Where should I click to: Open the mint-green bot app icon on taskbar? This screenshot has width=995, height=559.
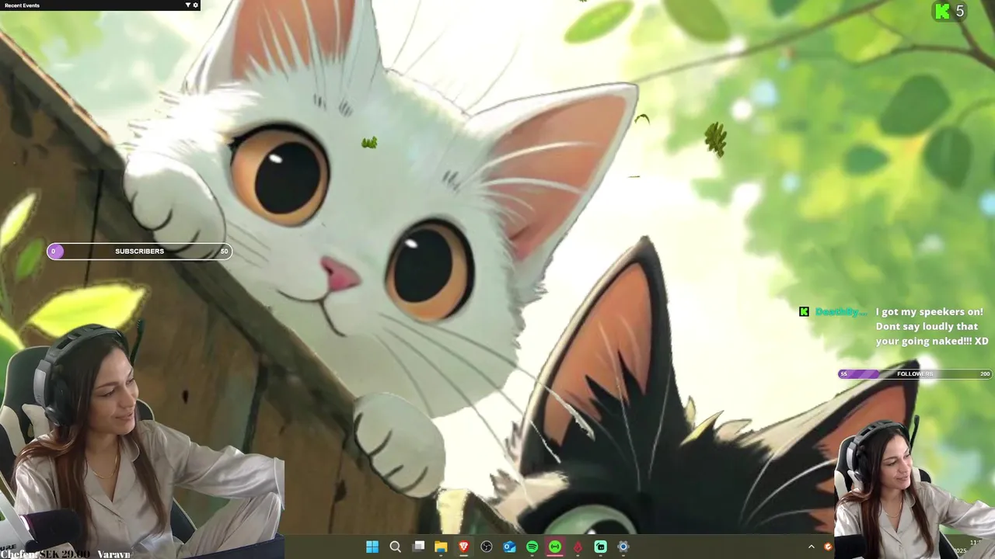600,547
